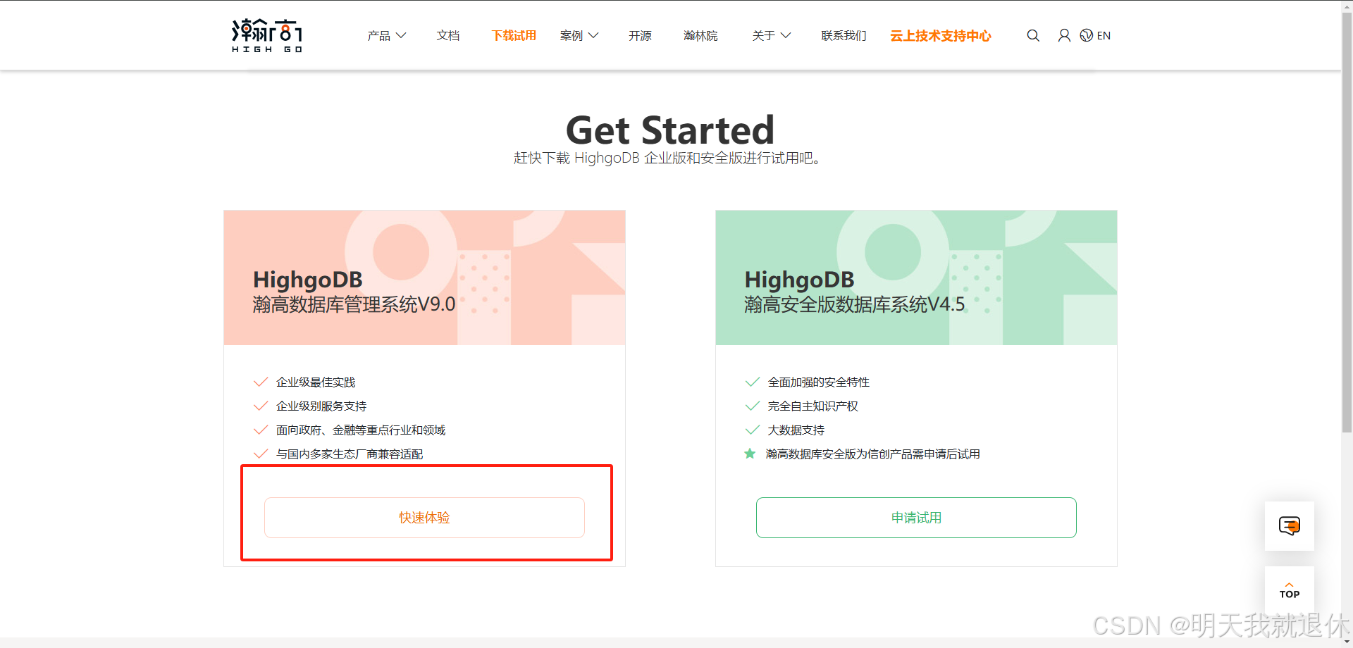Visit 云上技术支持中心 link

click(941, 35)
